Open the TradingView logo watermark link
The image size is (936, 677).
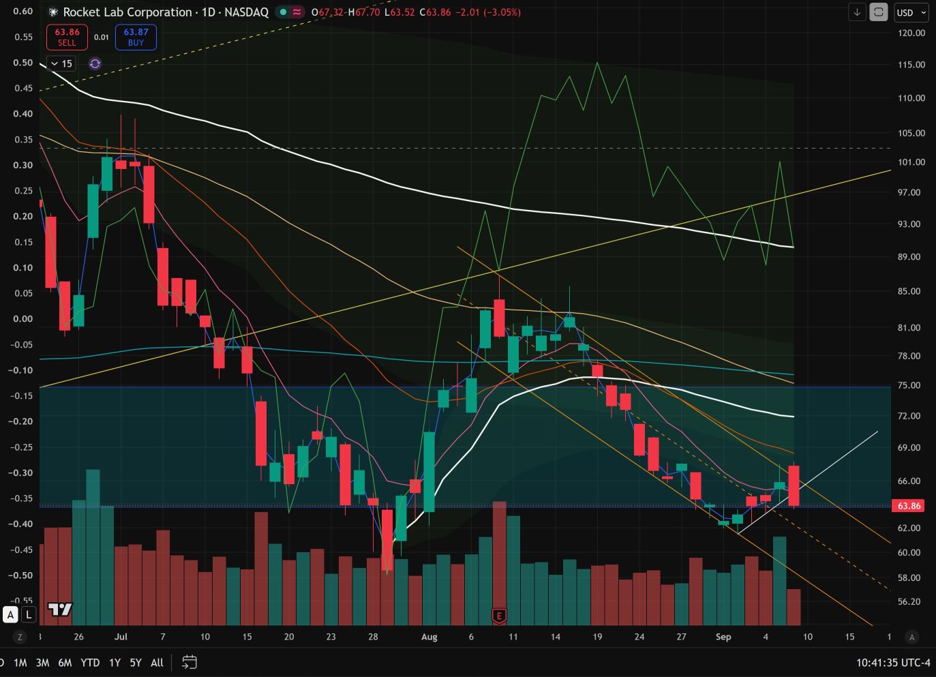(x=60, y=610)
